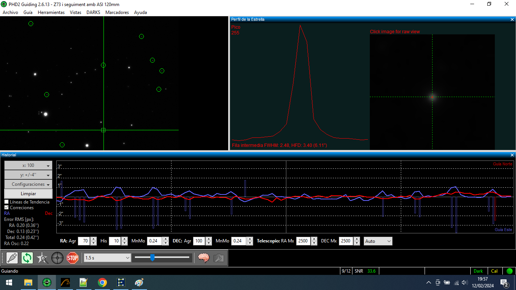Open the Guía menu
Image resolution: width=516 pixels, height=290 pixels.
tap(28, 12)
